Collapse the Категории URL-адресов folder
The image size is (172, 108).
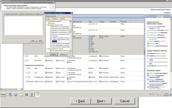(47, 49)
